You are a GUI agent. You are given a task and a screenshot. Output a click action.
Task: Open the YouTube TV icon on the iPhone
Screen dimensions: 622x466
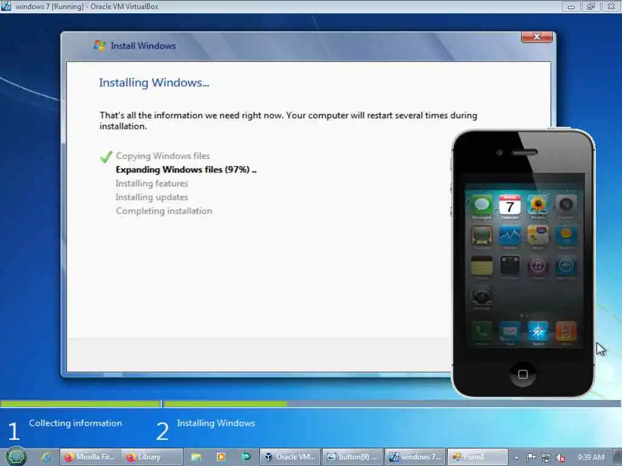pyautogui.click(x=482, y=235)
